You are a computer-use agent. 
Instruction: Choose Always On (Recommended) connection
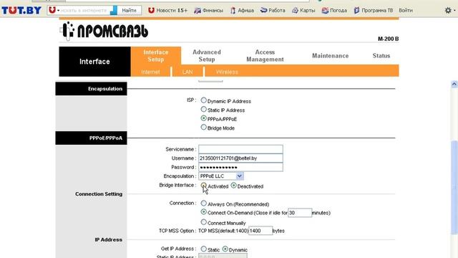pyautogui.click(x=203, y=204)
